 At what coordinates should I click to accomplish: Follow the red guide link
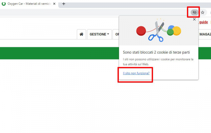click(x=203, y=22)
